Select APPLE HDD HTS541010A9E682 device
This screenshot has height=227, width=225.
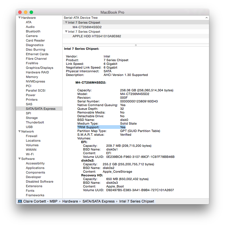[x=136, y=36]
